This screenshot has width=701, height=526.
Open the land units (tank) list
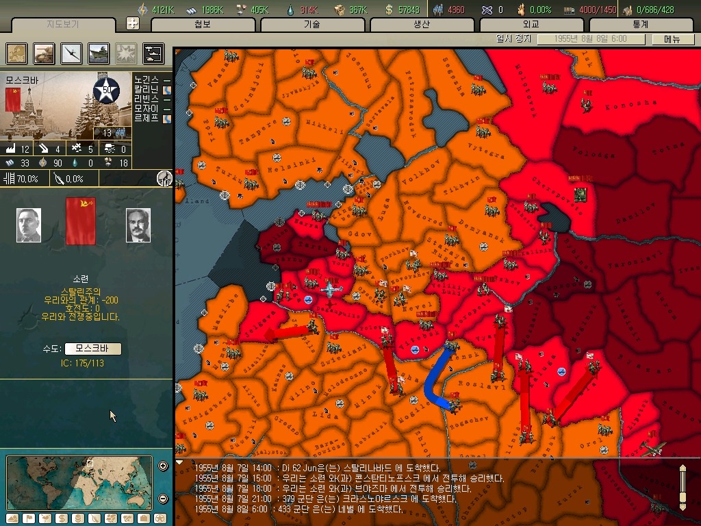tap(44, 53)
